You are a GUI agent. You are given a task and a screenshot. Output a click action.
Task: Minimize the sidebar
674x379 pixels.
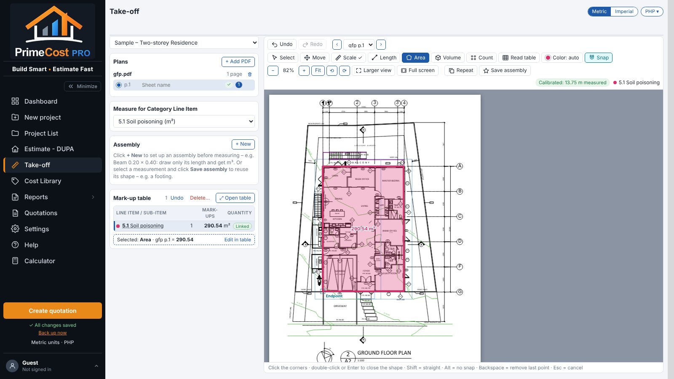tap(83, 86)
